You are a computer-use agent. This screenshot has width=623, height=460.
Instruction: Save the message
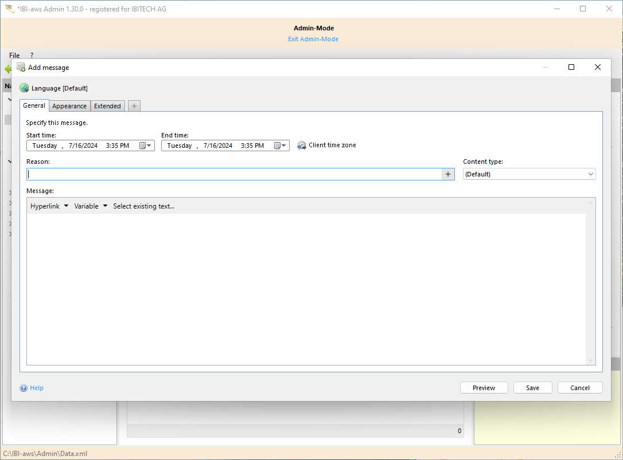click(x=532, y=388)
